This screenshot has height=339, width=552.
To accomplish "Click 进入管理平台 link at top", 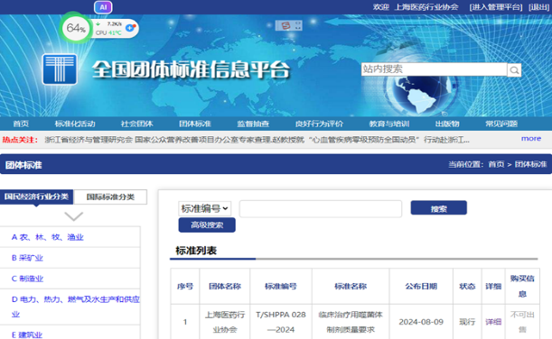I will pos(496,7).
